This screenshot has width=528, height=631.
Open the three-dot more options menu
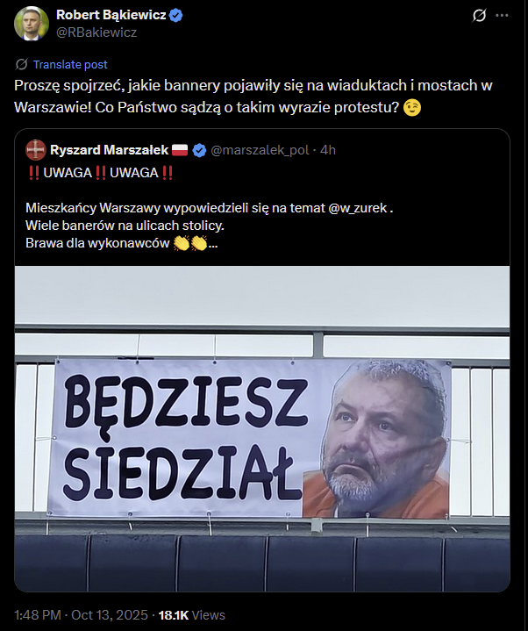pyautogui.click(x=502, y=16)
